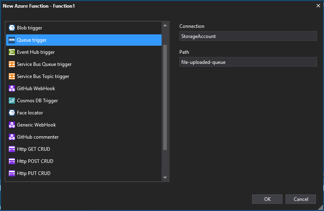This screenshot has width=324, height=211.
Task: Click the Blob trigger icon
Action: [12, 28]
